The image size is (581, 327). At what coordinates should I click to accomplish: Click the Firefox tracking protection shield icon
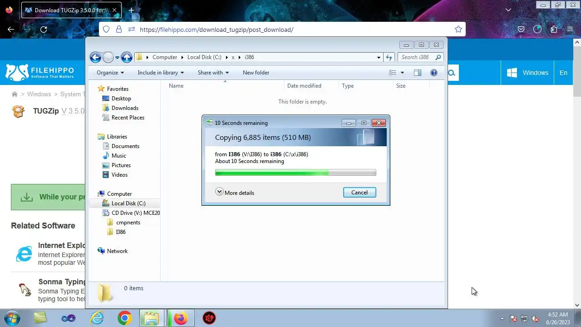(106, 30)
